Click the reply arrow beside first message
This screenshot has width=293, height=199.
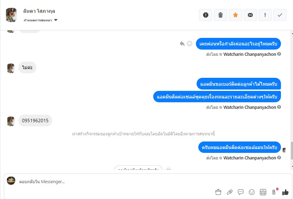[182, 43]
